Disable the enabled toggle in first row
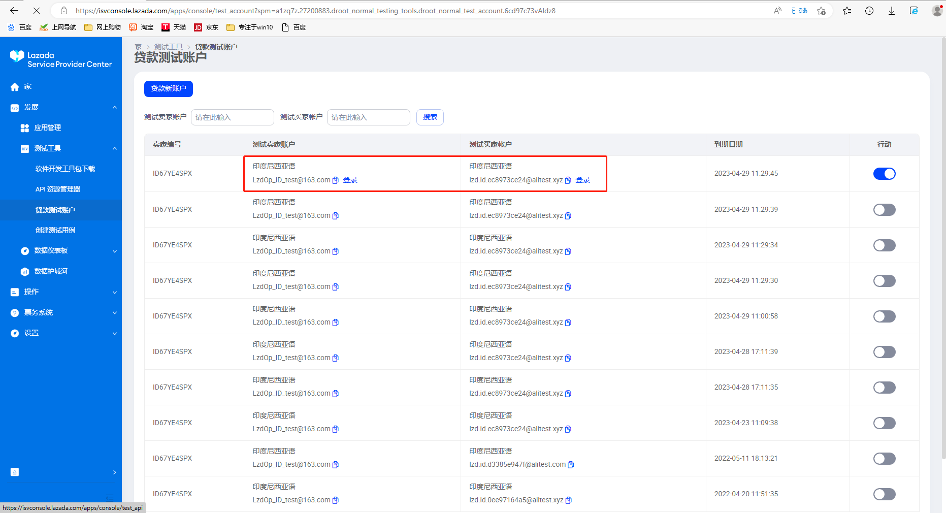Viewport: 946px width, 513px height. pyautogui.click(x=884, y=174)
